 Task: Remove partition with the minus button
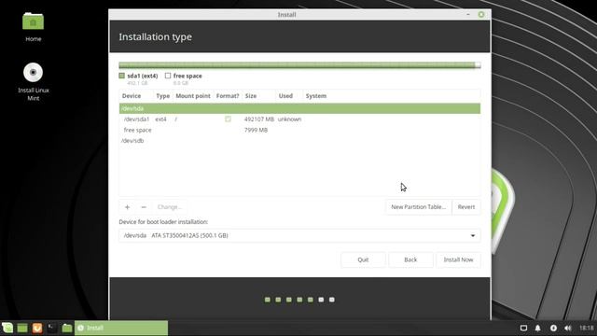(144, 207)
